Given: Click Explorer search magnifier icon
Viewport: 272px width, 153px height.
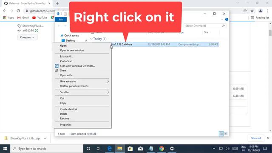Looking at the screenshot, I should pyautogui.click(x=224, y=25).
